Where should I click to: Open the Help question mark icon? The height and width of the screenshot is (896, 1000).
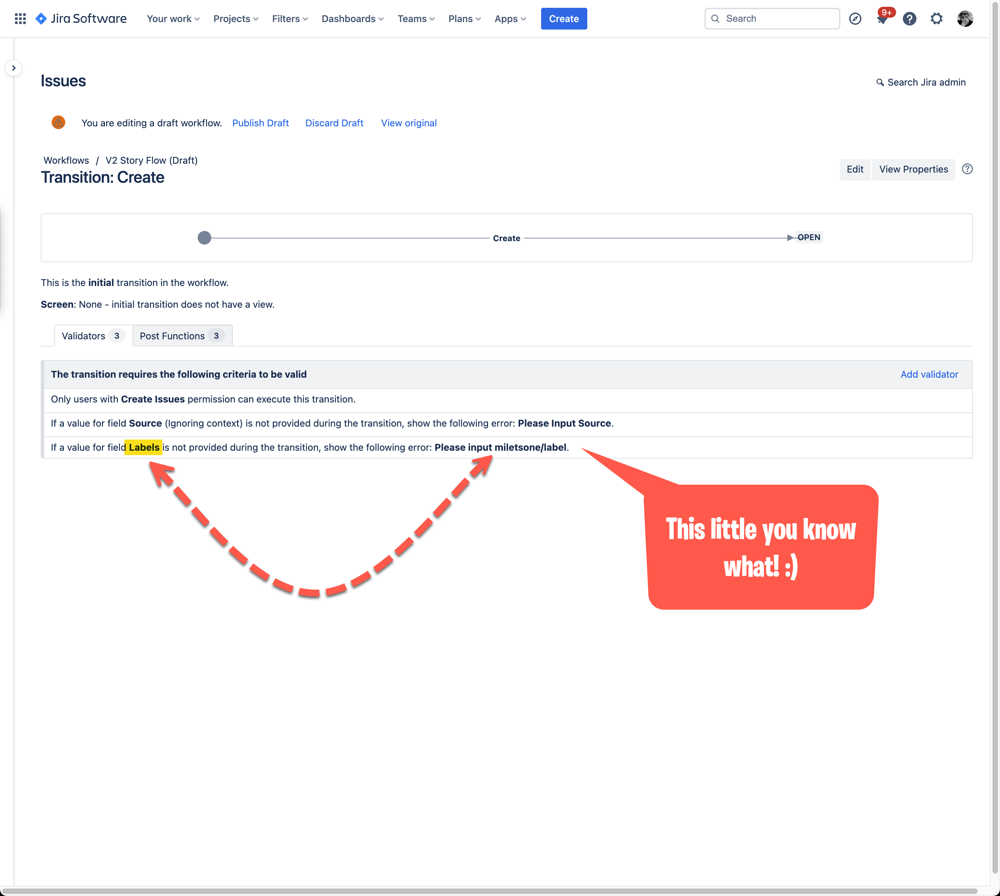click(909, 19)
